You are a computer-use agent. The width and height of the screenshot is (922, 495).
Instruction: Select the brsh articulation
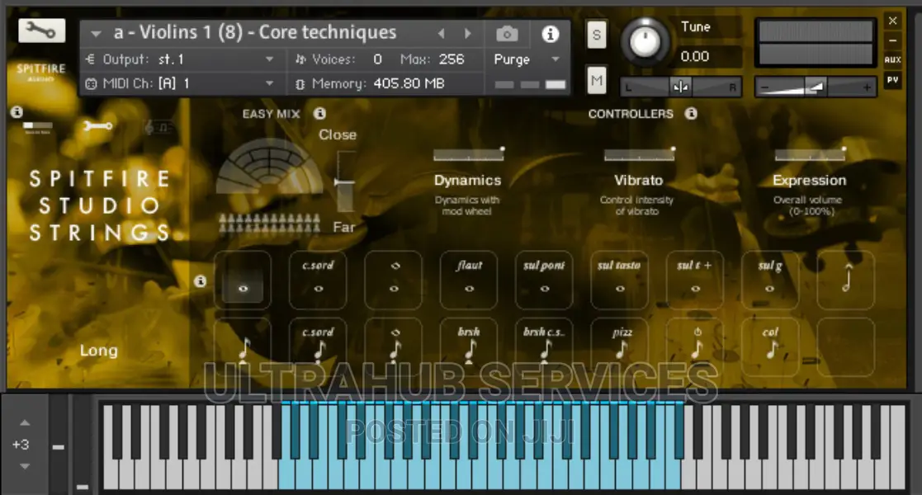pyautogui.click(x=469, y=346)
